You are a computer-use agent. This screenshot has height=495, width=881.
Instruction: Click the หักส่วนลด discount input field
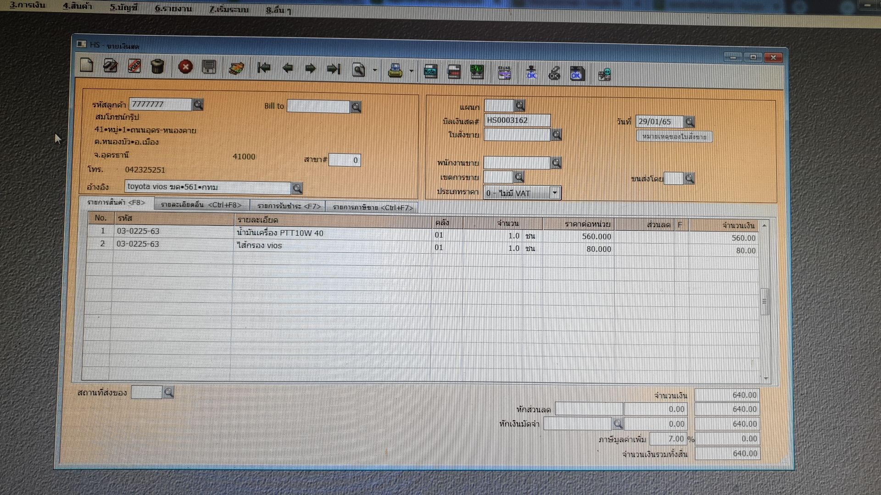(589, 409)
